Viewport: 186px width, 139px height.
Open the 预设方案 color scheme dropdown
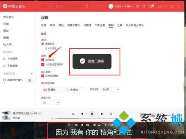tap(110, 90)
